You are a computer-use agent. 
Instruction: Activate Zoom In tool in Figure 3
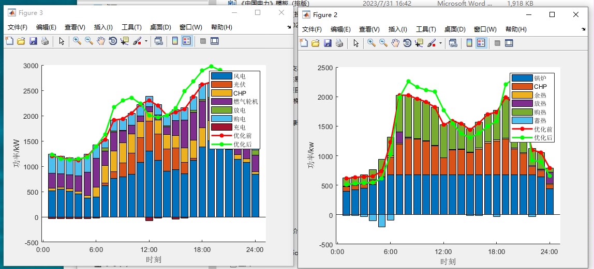(77, 41)
